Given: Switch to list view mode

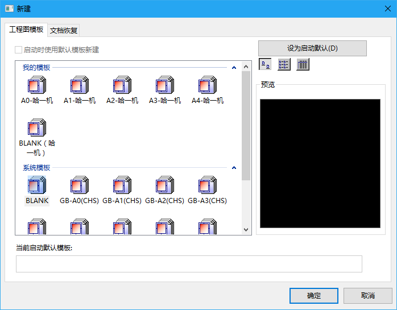Looking at the screenshot, I should coord(284,64).
